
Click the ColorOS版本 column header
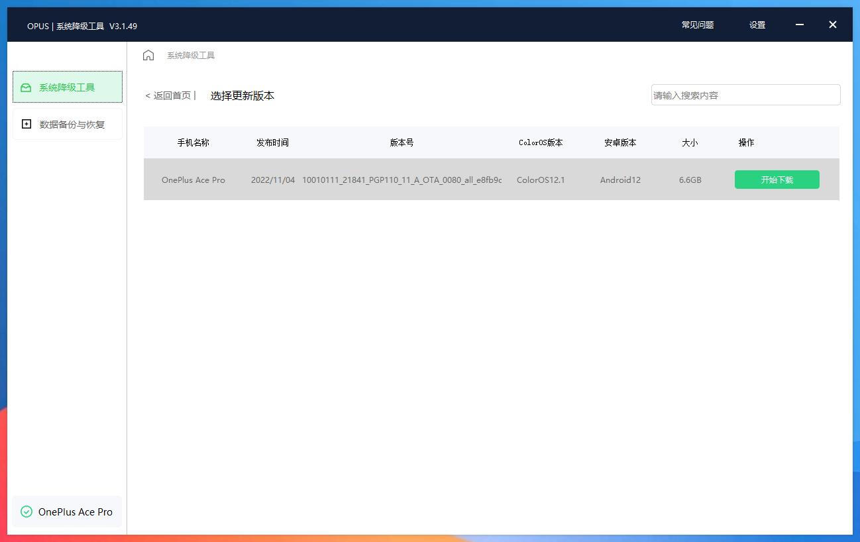coord(541,142)
